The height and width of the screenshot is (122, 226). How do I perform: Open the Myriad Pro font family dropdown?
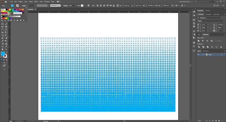tap(222, 18)
